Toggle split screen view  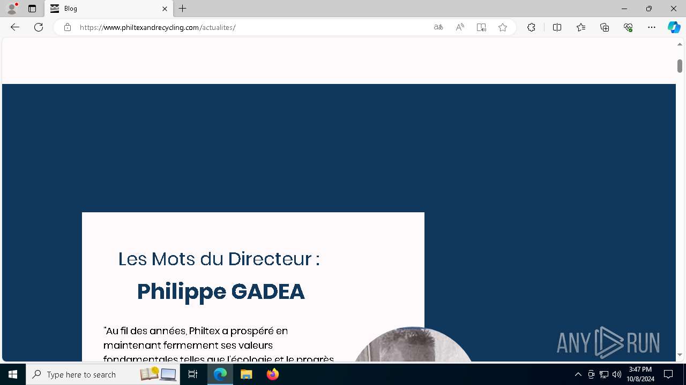(557, 27)
